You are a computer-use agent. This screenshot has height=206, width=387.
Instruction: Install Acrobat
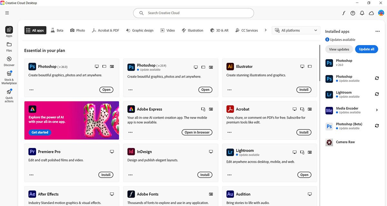[x=304, y=132]
